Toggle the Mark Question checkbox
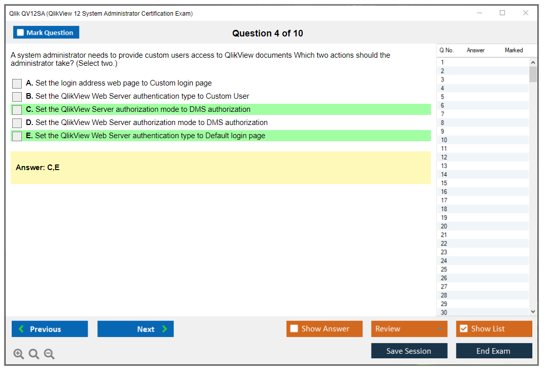The width and height of the screenshot is (545, 372). point(21,33)
